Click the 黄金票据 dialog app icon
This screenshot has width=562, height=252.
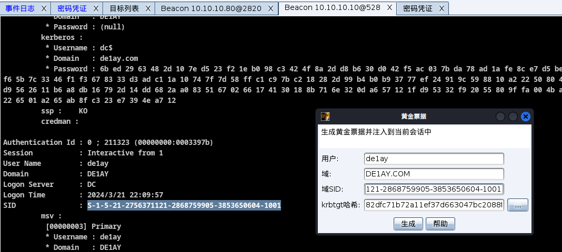pos(325,117)
